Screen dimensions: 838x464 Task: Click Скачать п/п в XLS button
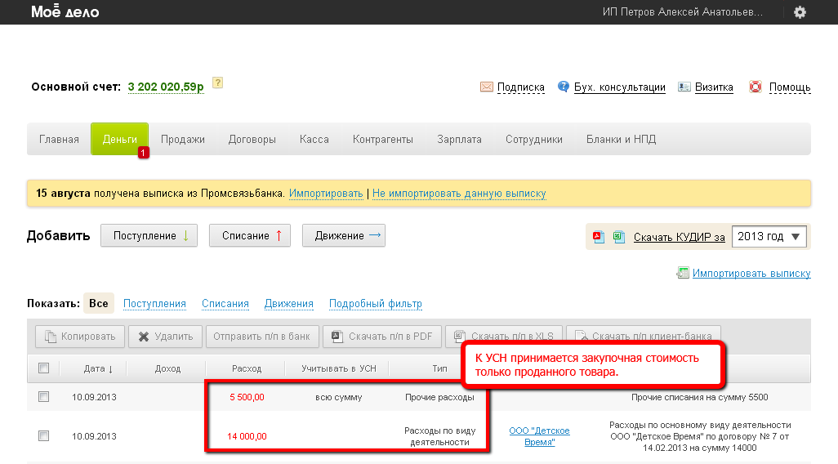click(x=504, y=334)
